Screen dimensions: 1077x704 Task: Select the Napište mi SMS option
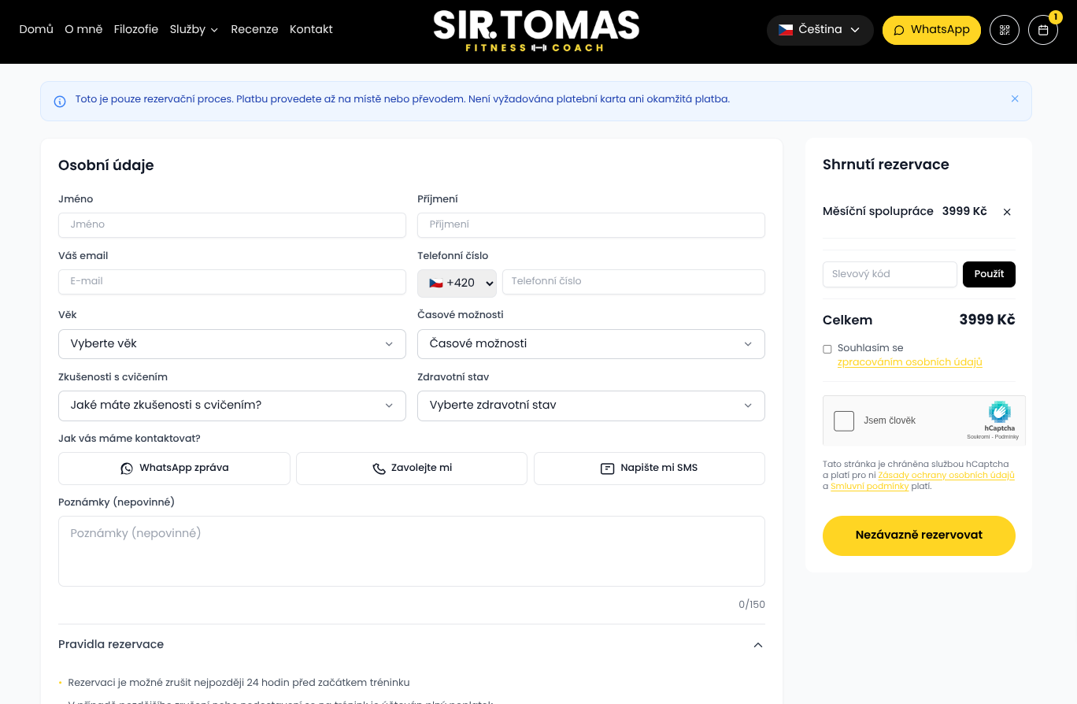coord(650,468)
